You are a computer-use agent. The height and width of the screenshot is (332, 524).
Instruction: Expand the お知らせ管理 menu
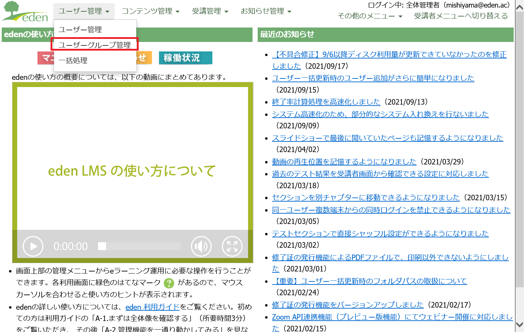click(x=266, y=11)
